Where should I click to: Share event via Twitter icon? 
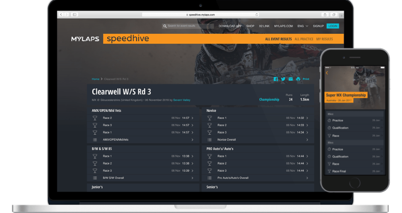click(283, 79)
